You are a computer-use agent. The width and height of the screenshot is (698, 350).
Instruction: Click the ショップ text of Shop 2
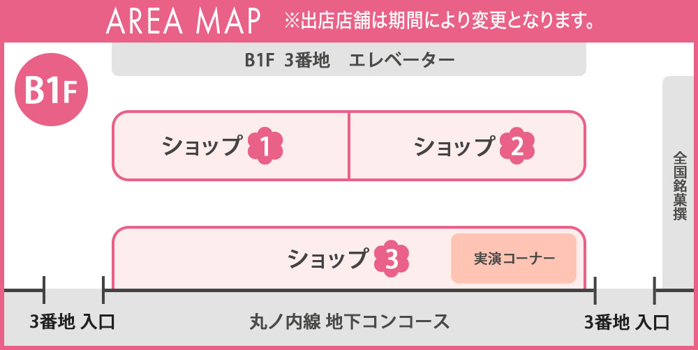point(454,146)
